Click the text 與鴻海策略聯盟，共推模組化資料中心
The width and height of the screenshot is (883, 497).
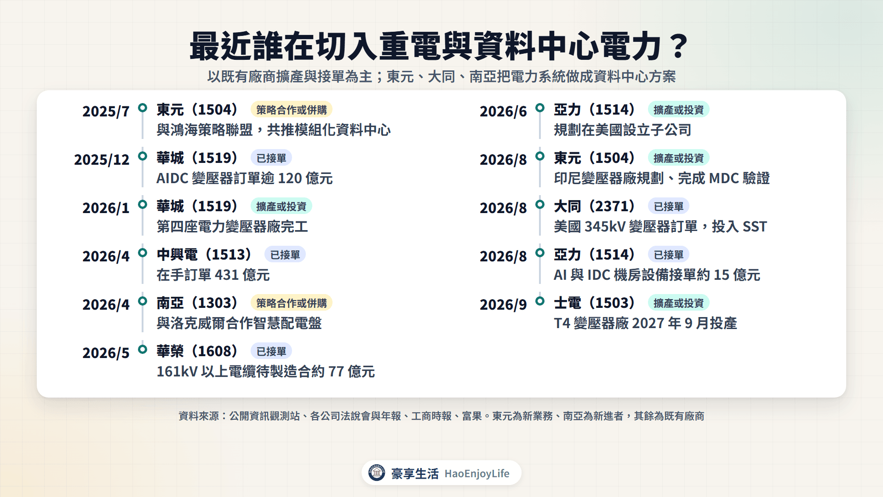point(274,130)
